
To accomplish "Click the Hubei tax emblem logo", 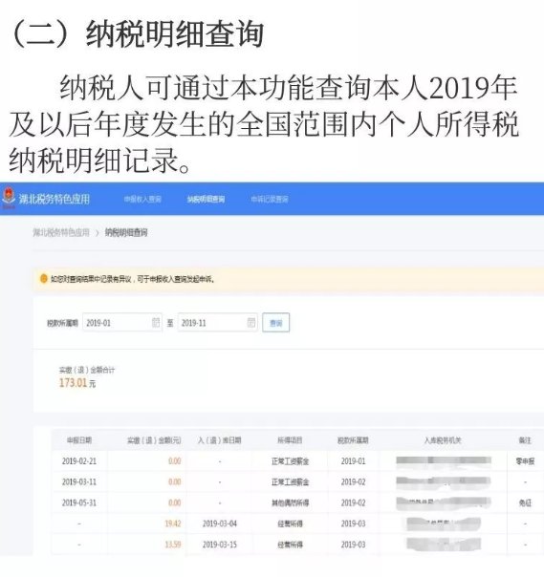I will tap(8, 198).
